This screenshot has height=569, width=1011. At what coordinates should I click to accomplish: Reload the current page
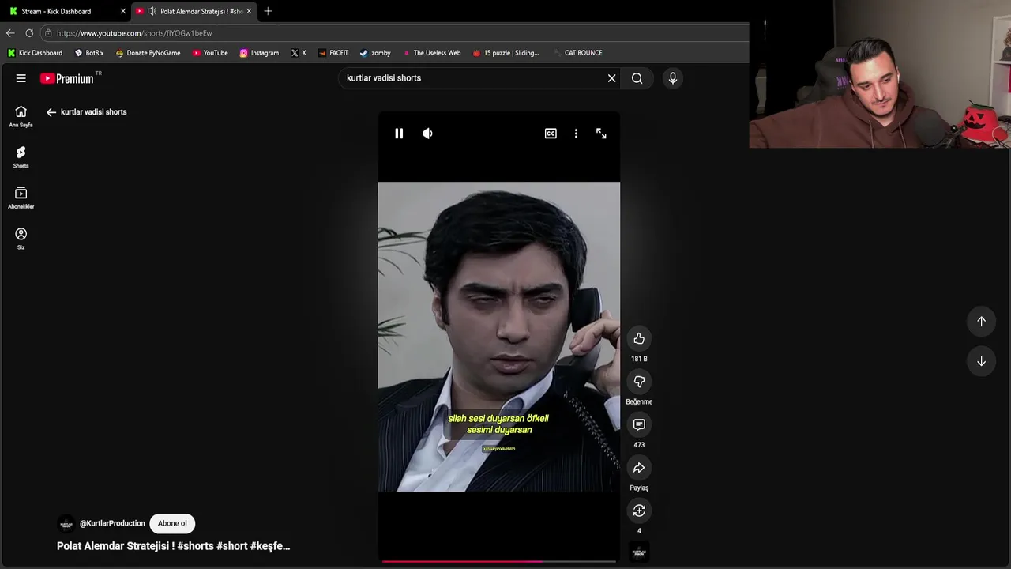point(29,33)
